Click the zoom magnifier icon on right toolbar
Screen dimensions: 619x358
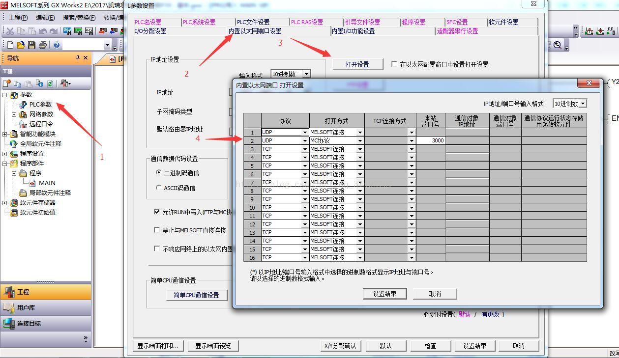click(558, 45)
